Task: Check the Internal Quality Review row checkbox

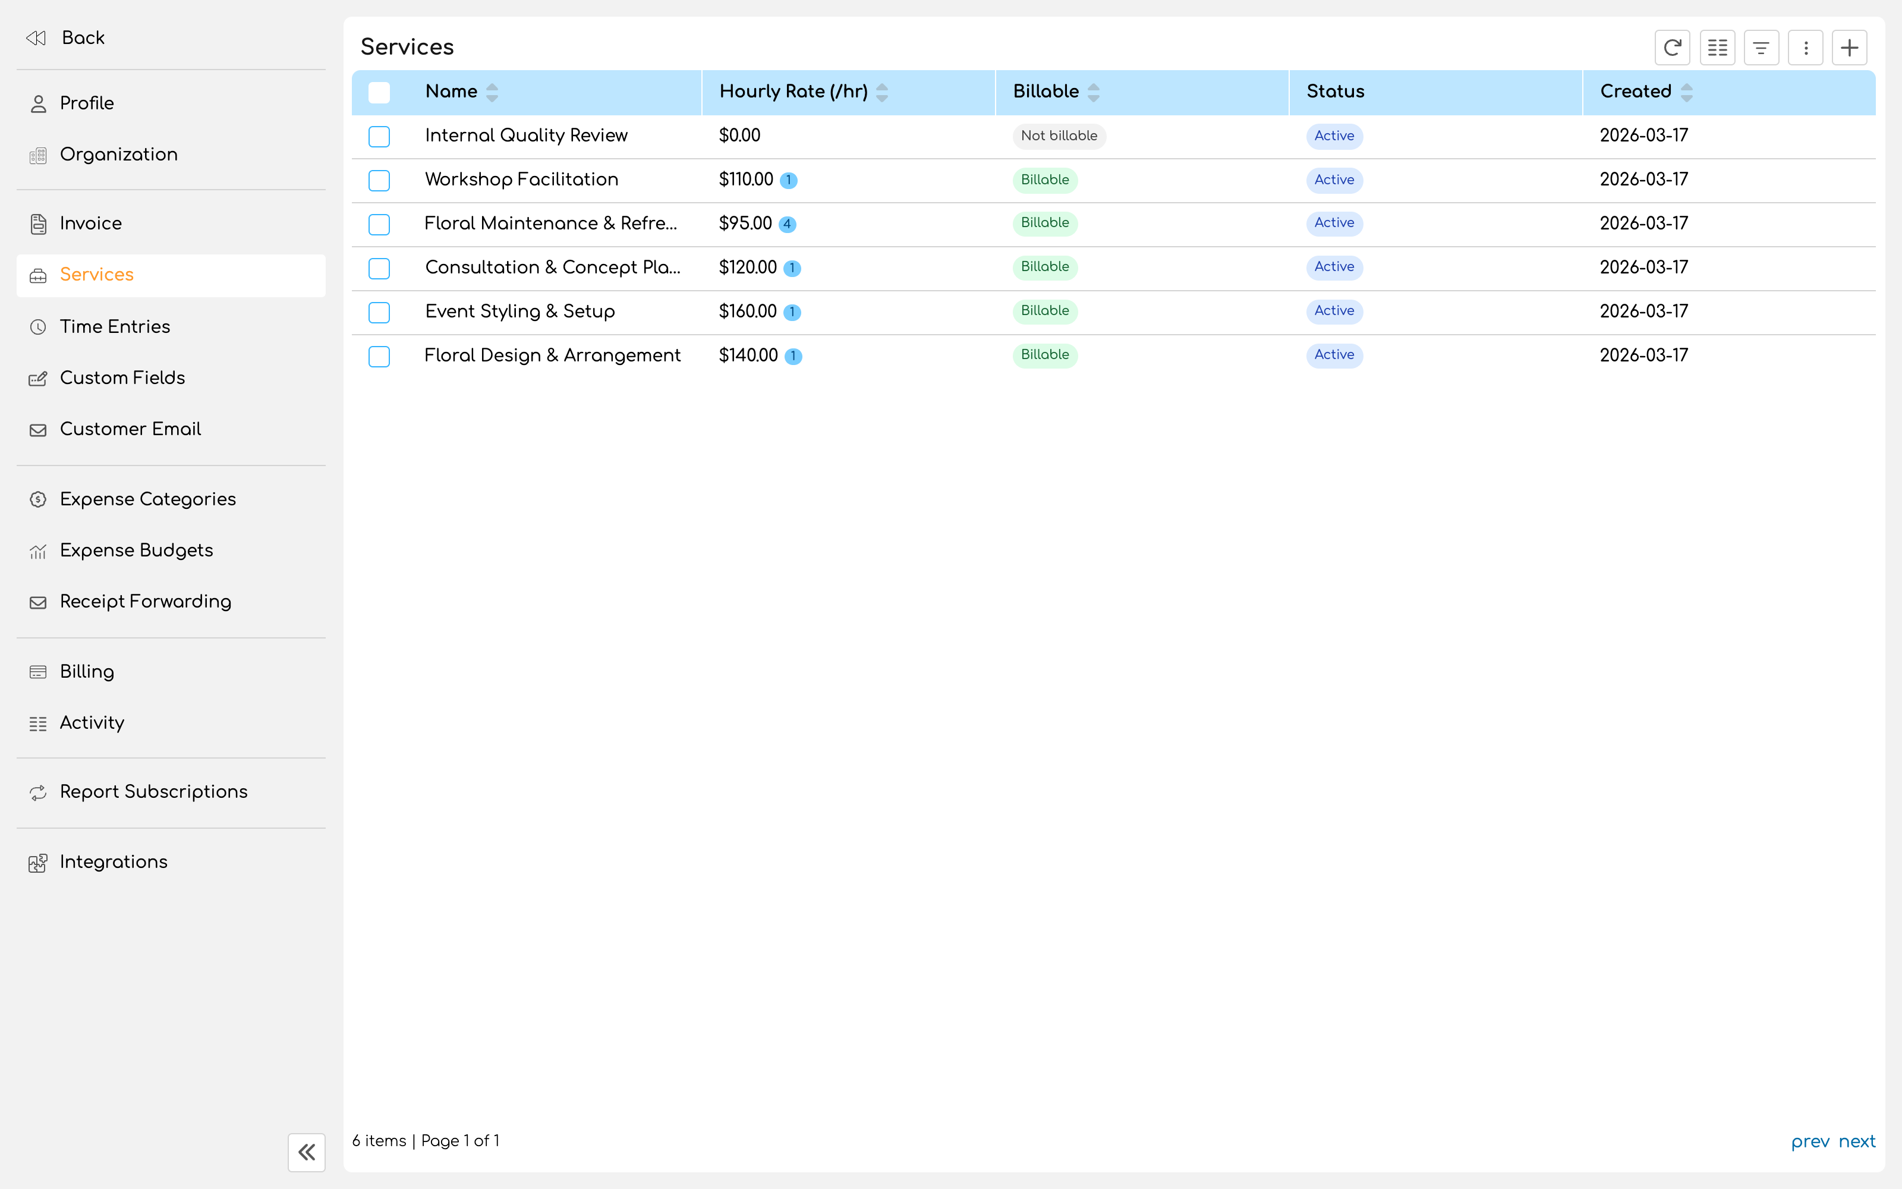Action: 379,136
